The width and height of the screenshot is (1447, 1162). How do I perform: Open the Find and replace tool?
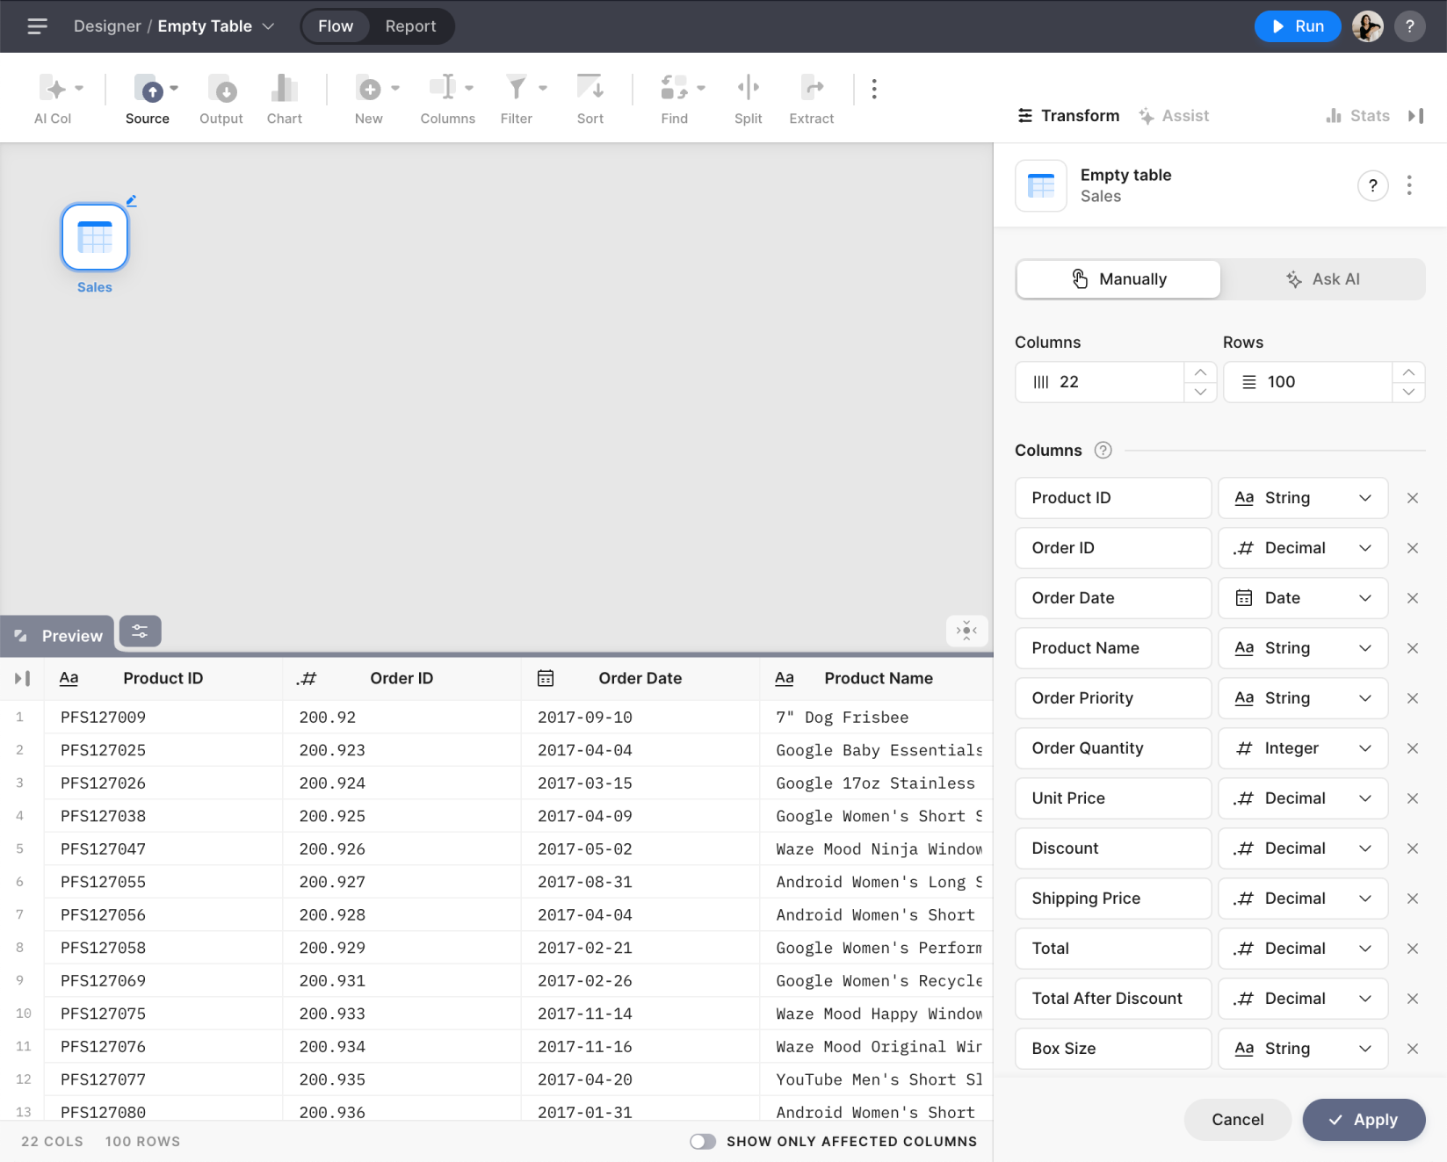[674, 89]
